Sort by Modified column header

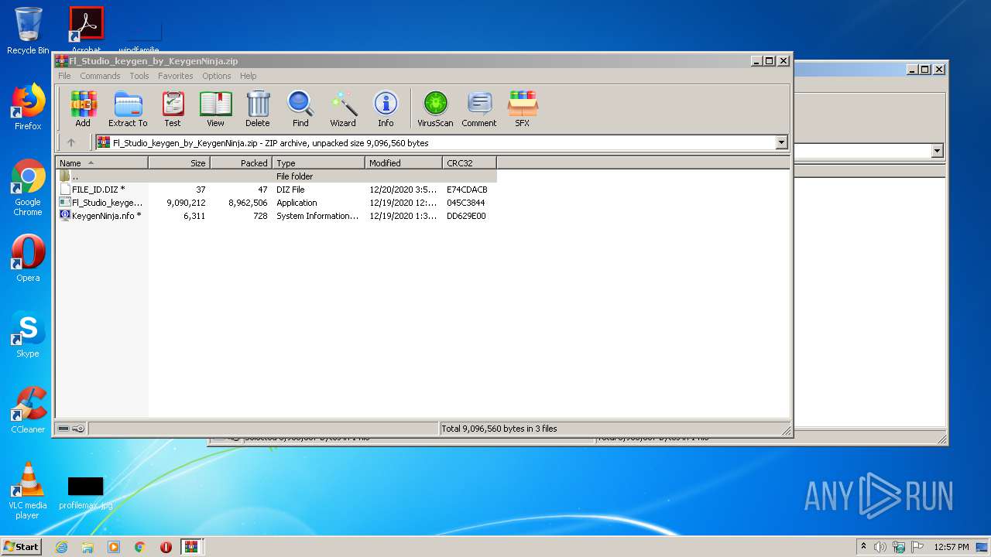[403, 163]
